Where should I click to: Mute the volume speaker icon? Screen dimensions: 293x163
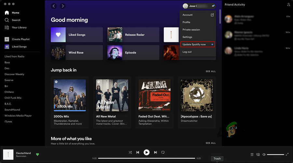(x=264, y=155)
